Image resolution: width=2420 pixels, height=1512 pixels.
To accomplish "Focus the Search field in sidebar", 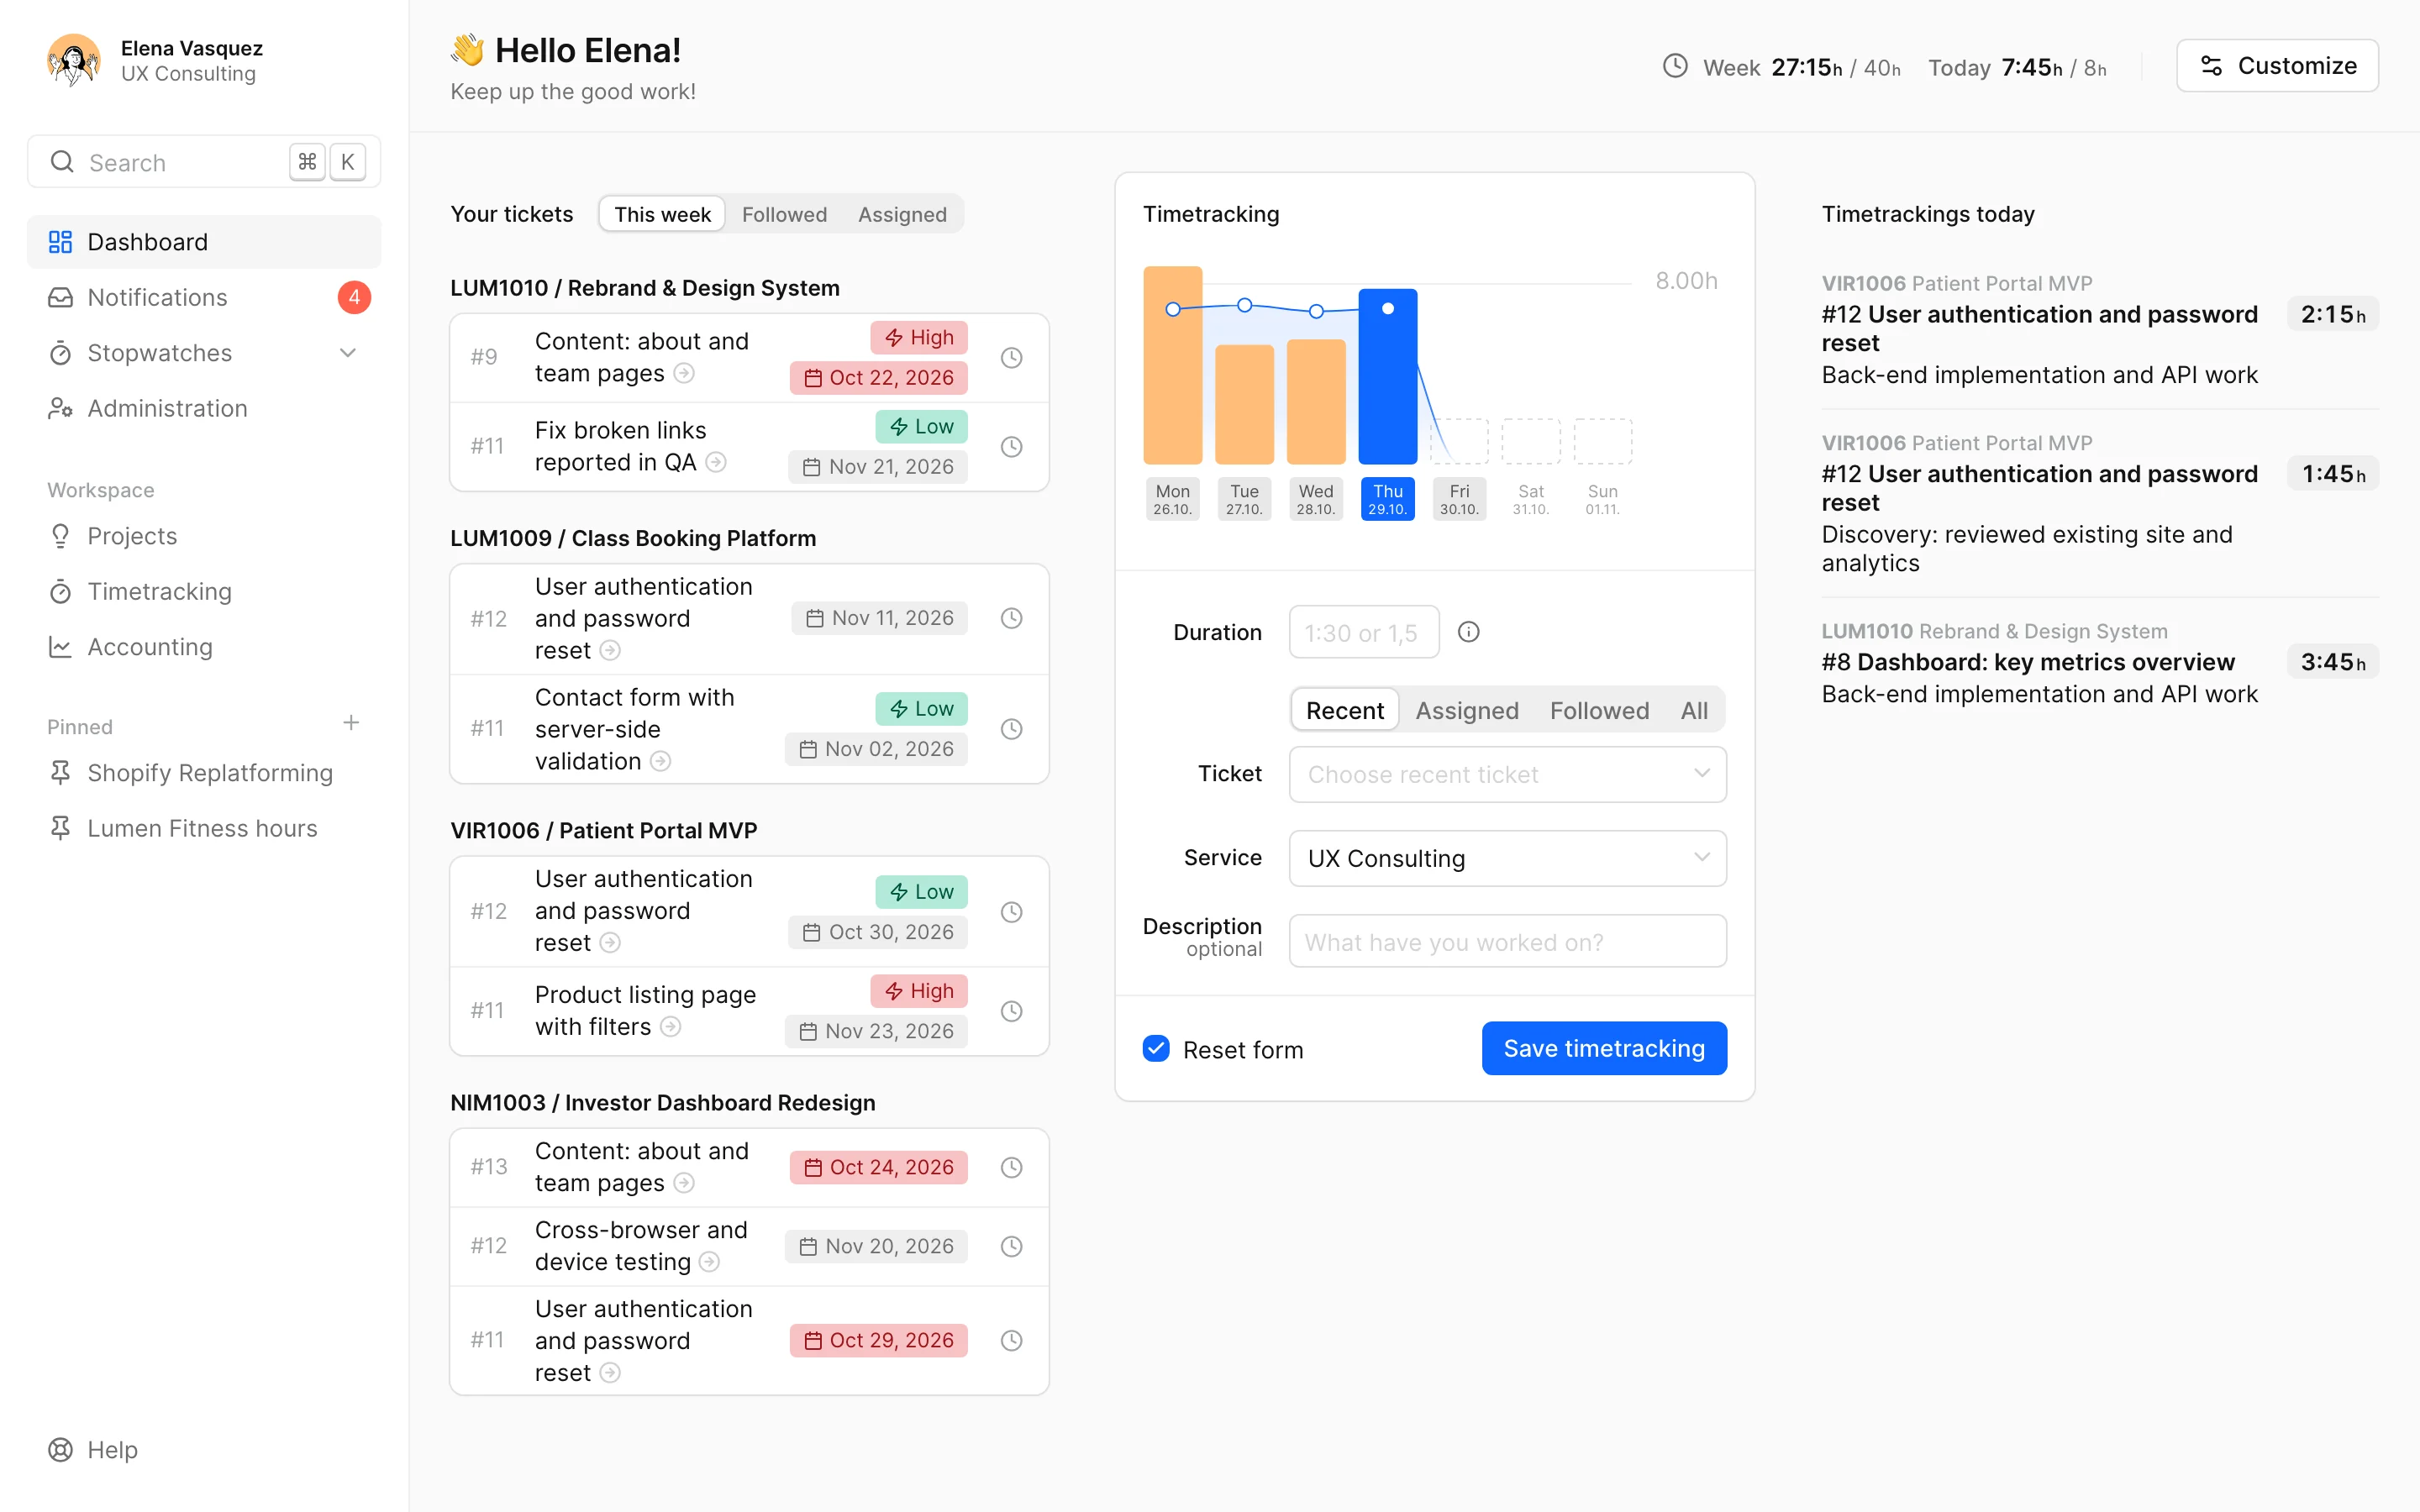I will pos(204,161).
